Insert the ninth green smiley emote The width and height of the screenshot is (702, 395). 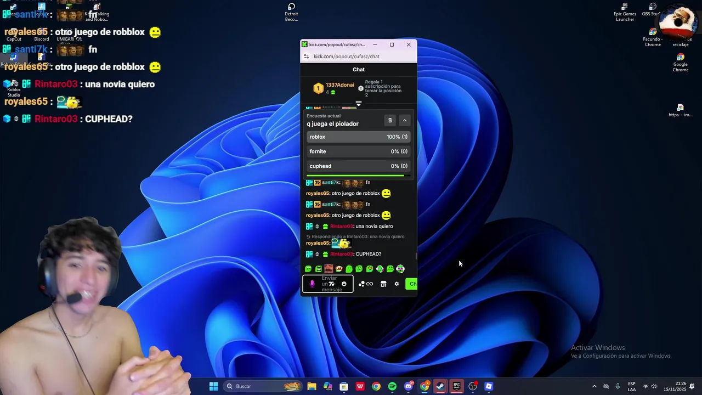(390, 269)
